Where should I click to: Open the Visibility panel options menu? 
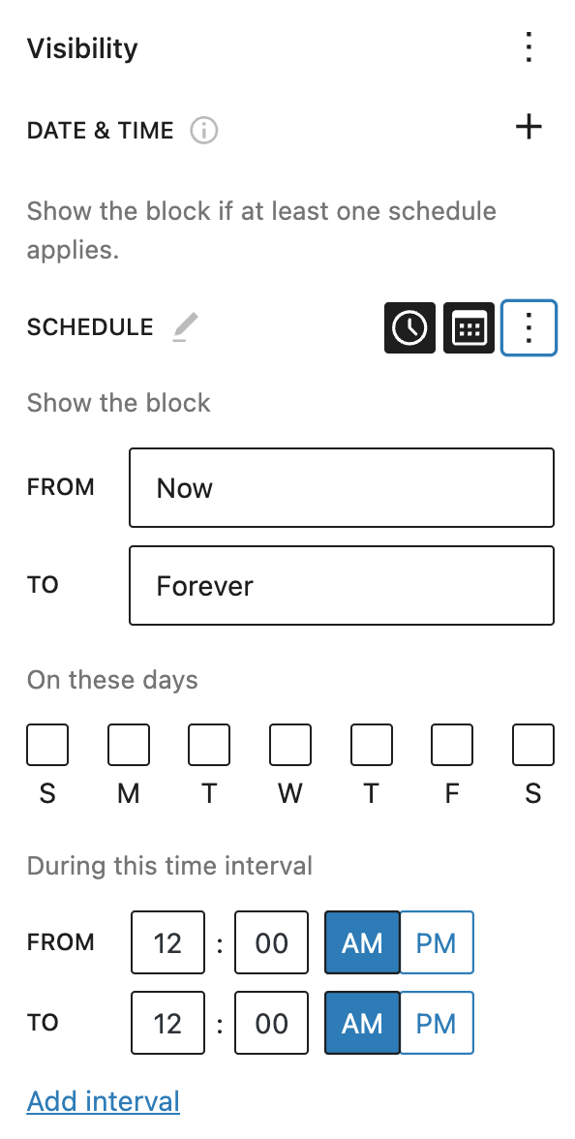pos(530,48)
